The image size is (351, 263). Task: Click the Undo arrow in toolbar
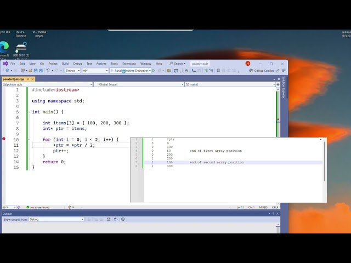(x=48, y=71)
